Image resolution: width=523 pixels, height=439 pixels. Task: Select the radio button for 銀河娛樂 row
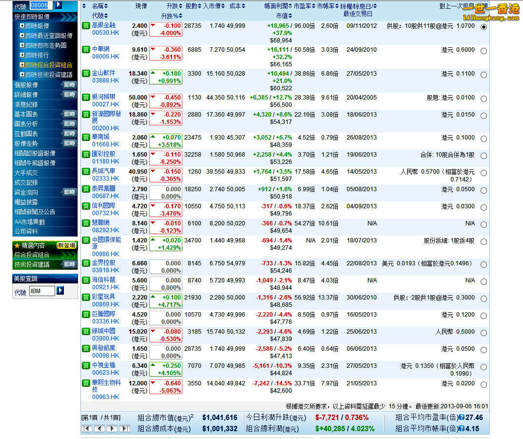(x=484, y=99)
